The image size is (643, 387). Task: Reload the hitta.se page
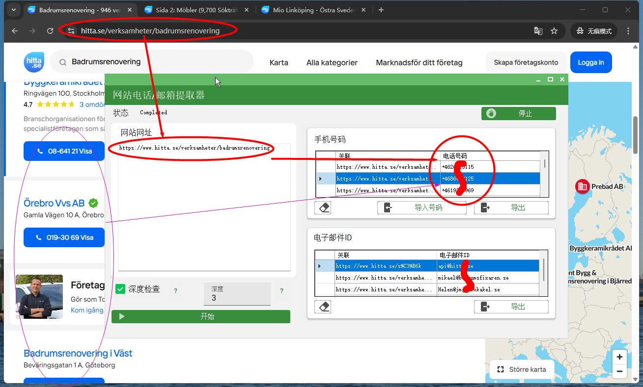tap(50, 31)
